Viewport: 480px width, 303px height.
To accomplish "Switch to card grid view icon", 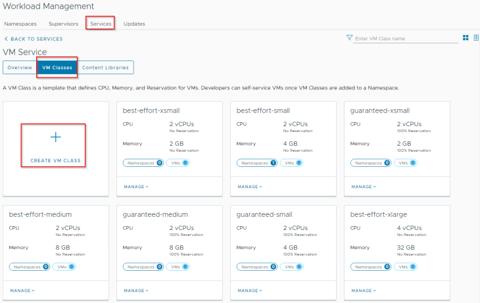I will click(466, 37).
